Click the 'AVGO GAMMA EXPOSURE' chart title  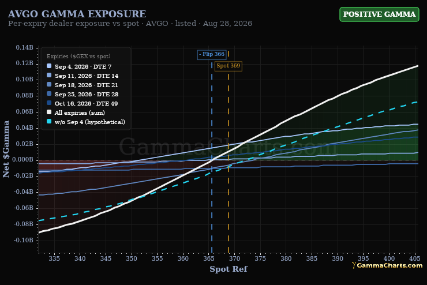77,14
